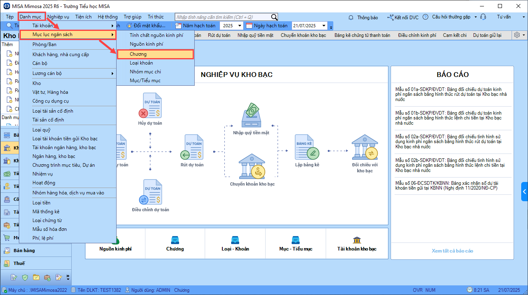Open the Rút dự toán workflow icon

(191, 147)
